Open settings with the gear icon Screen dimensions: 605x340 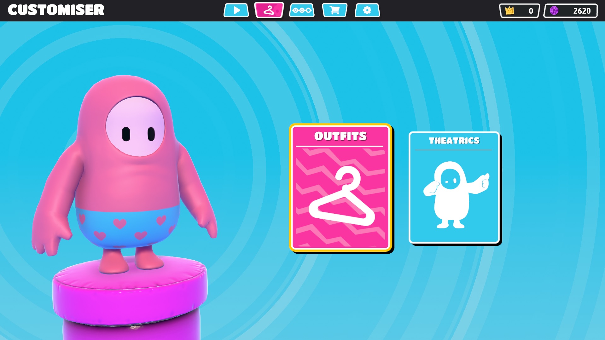pyautogui.click(x=367, y=10)
